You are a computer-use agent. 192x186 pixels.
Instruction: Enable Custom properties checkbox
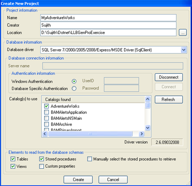(41, 166)
